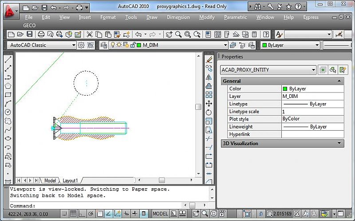Click the Save disk icon in standard toolbar
This screenshot has width=355, height=221.
(29, 35)
